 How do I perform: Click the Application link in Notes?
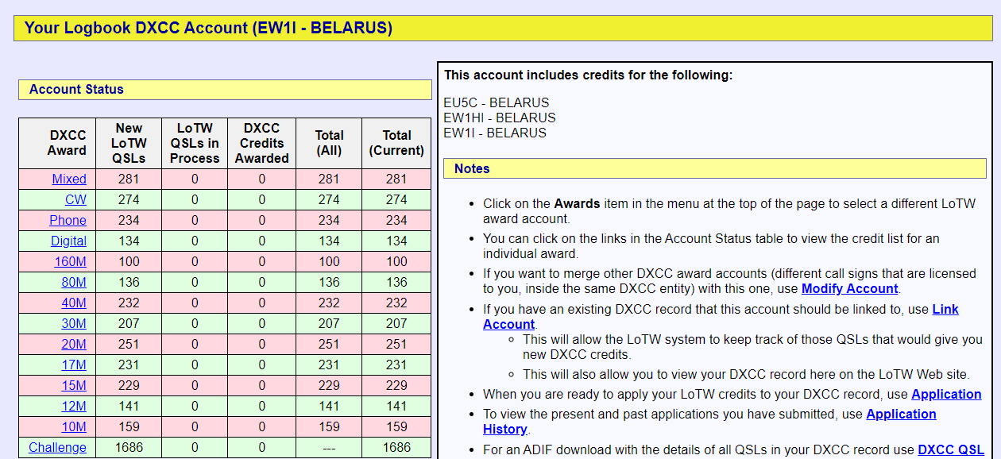pyautogui.click(x=946, y=395)
